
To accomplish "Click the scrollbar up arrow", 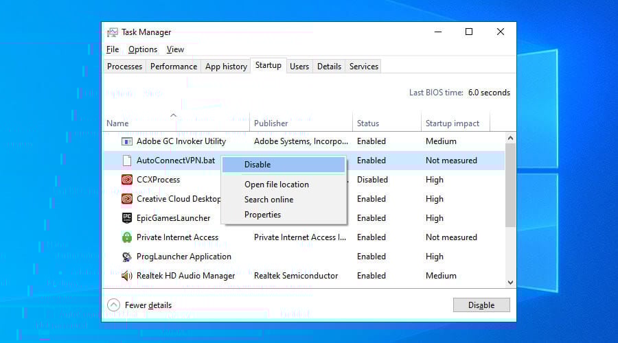I will (510, 138).
